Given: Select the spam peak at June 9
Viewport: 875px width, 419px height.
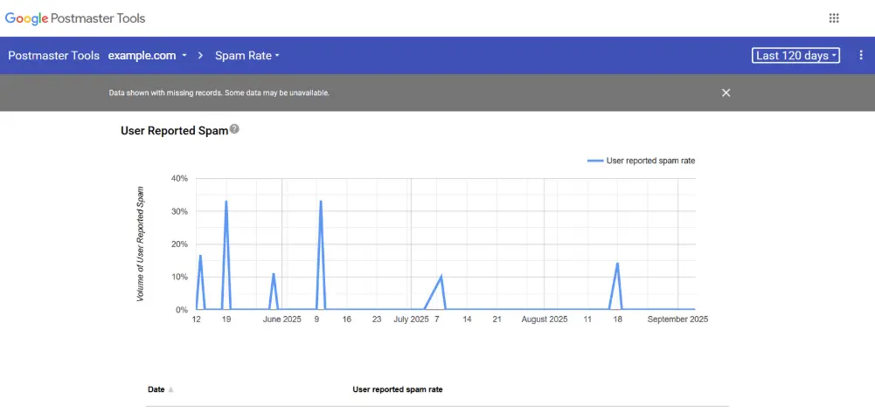Looking at the screenshot, I should click(x=321, y=203).
